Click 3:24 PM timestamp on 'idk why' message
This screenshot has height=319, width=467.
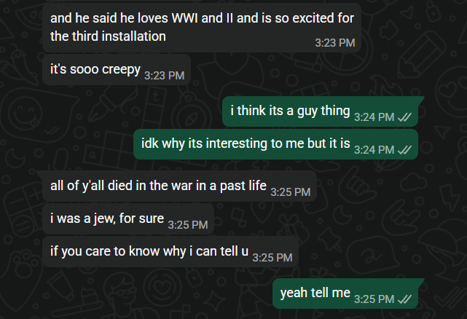pos(374,150)
